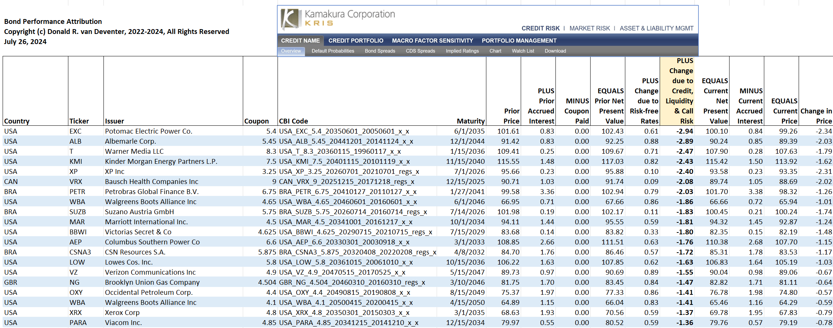The width and height of the screenshot is (833, 328).
Task: Switch to the Overview sub-tab
Action: 291,51
